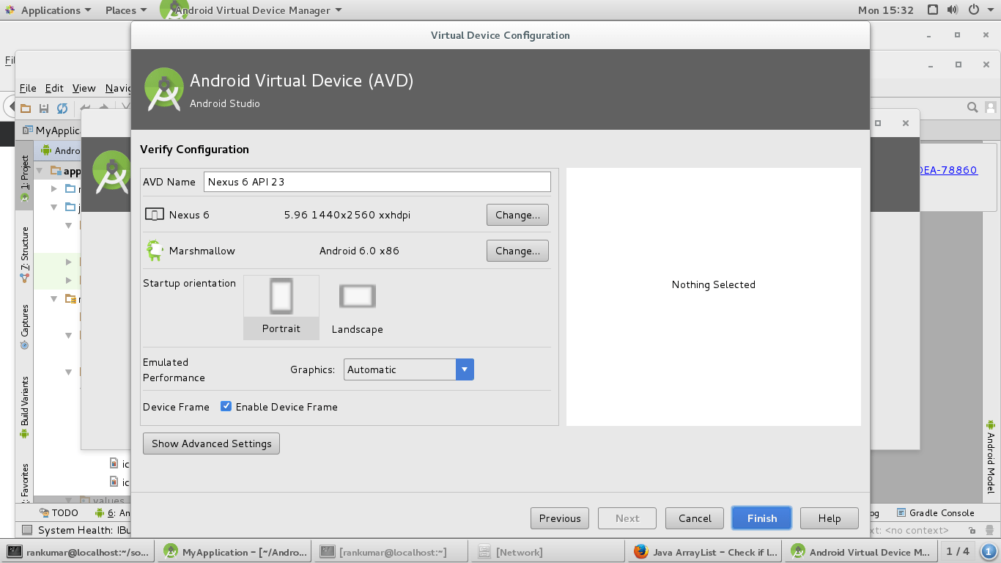Open the View menu

84,88
